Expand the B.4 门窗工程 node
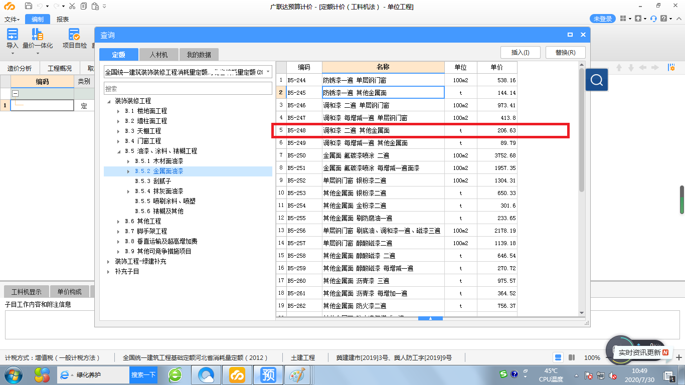The height and width of the screenshot is (385, 685). [x=119, y=141]
